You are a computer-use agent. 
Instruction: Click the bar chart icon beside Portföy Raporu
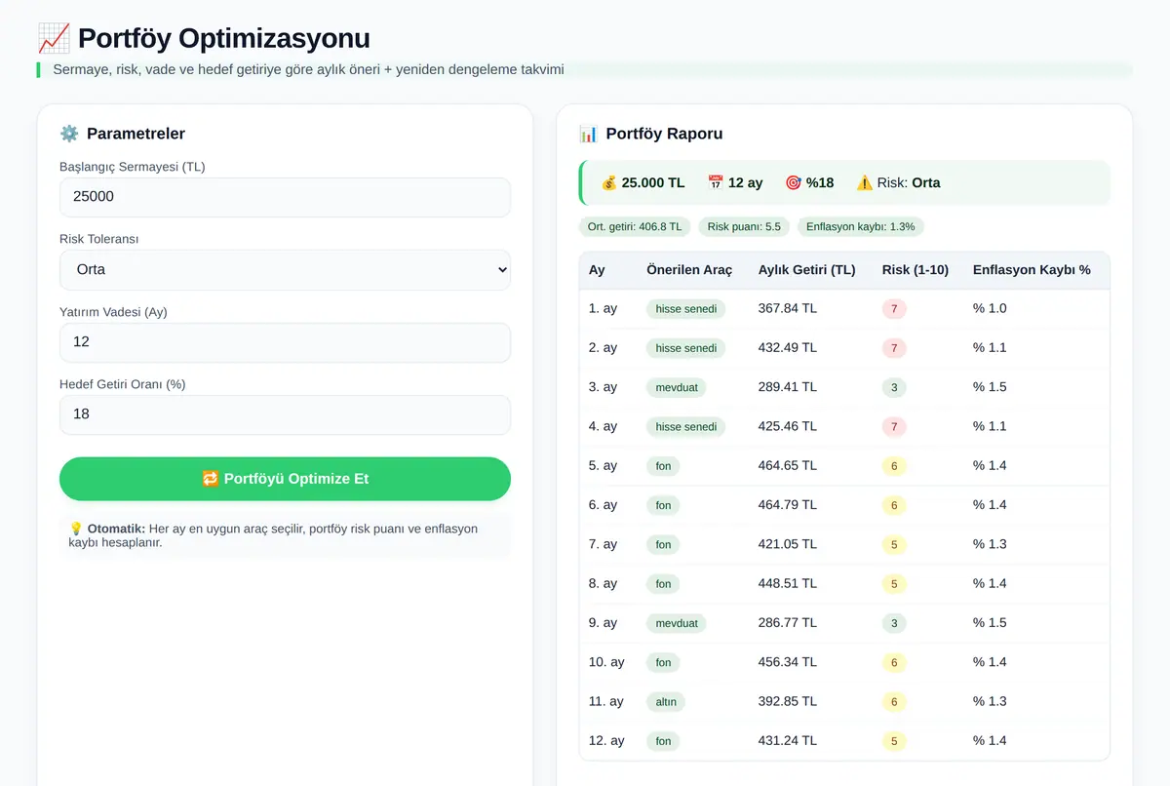click(x=588, y=134)
